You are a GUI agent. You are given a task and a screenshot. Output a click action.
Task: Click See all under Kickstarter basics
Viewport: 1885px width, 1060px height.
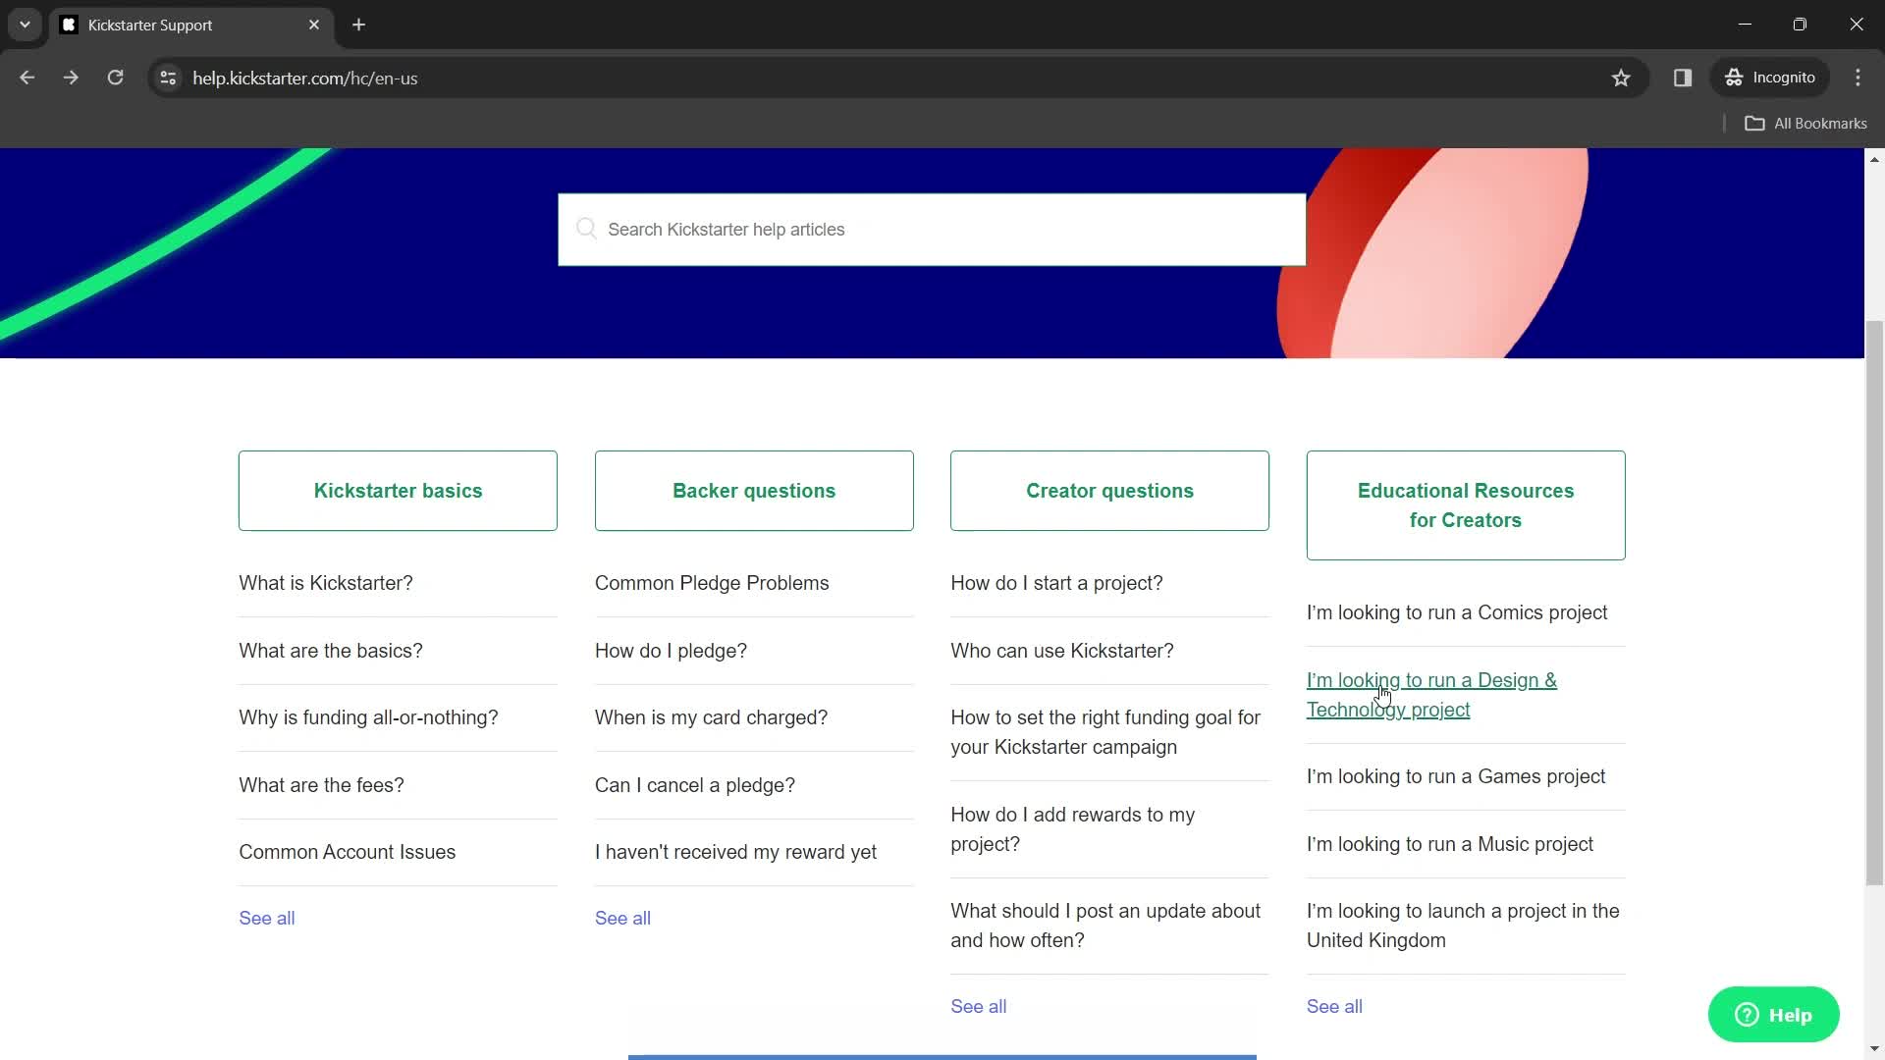pyautogui.click(x=267, y=918)
